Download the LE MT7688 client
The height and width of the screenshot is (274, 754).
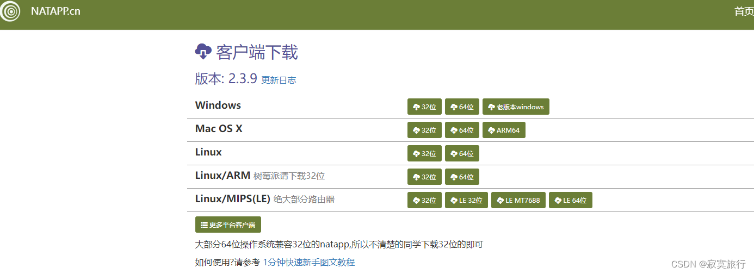(x=518, y=201)
